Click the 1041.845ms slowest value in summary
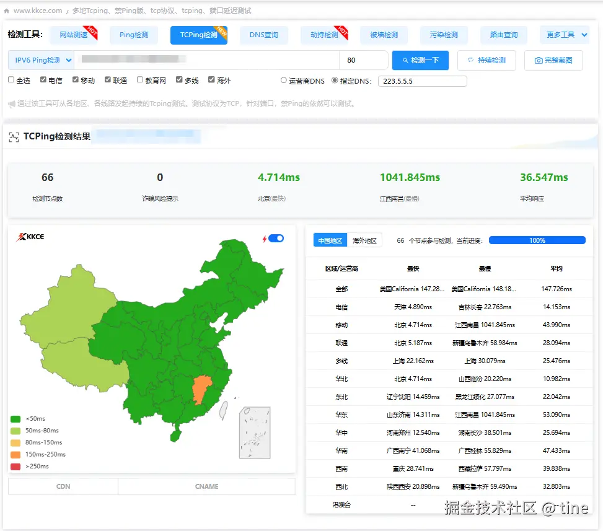This screenshot has width=603, height=531. coord(410,178)
